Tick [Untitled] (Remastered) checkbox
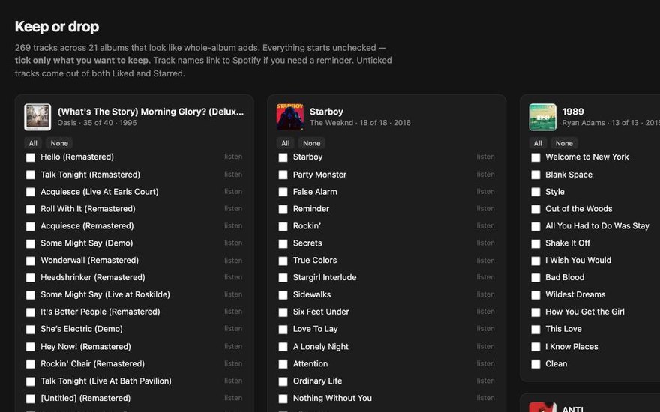Image resolution: width=660 pixels, height=412 pixels. pyautogui.click(x=30, y=398)
